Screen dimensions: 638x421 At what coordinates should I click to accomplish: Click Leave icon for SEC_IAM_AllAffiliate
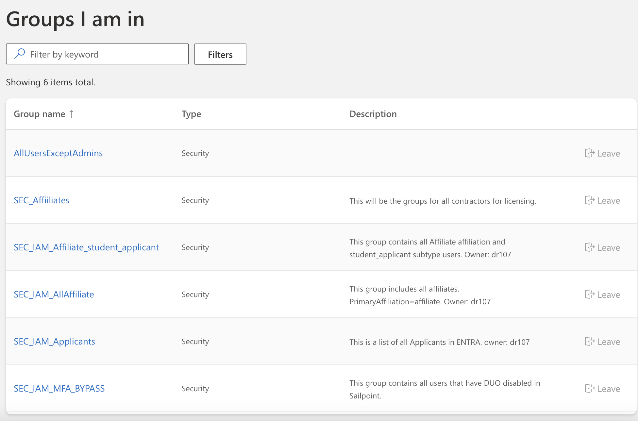(590, 294)
